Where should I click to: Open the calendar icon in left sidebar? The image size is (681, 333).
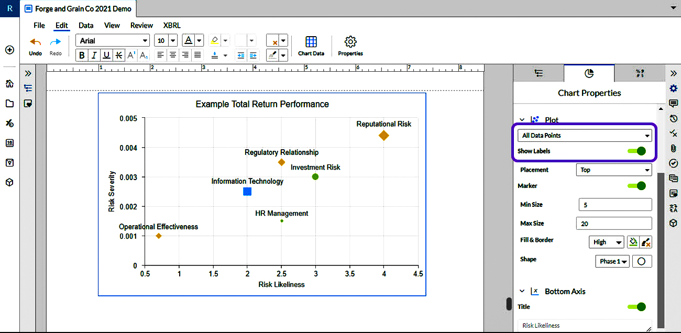tap(9, 143)
